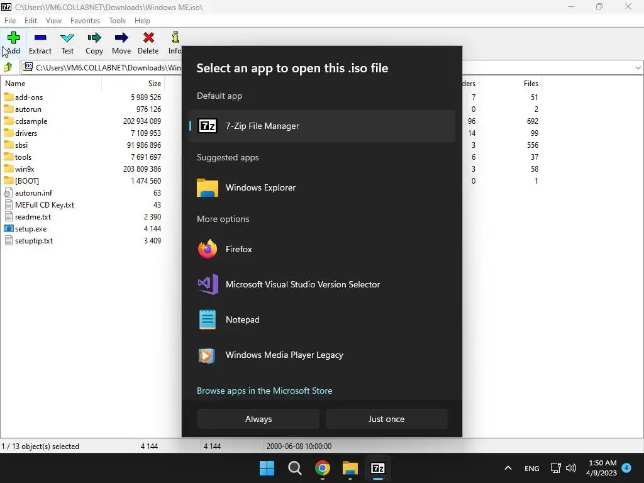Open volume control in system tray
This screenshot has height=483, width=644.
point(571,468)
